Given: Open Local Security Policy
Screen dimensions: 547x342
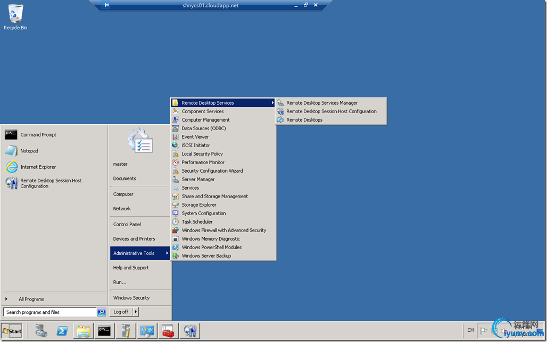Looking at the screenshot, I should tap(223, 154).
